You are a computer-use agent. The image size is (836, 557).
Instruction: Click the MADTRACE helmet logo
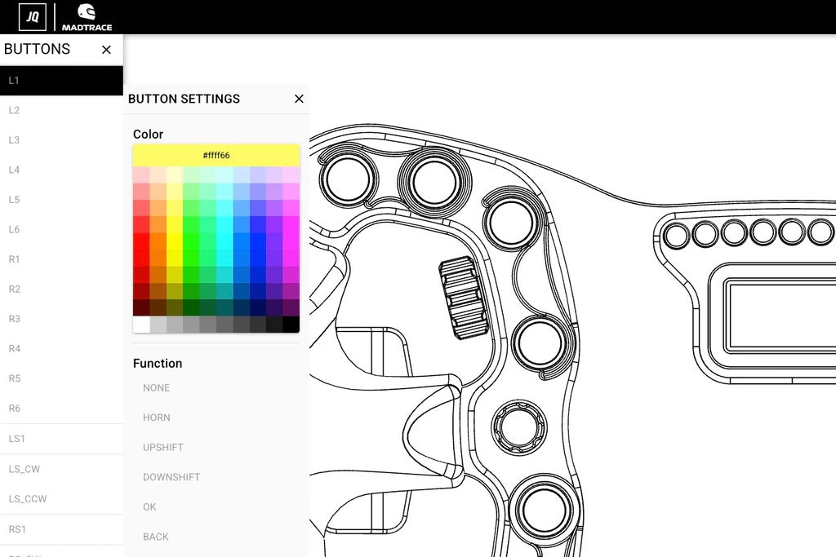(87, 16)
